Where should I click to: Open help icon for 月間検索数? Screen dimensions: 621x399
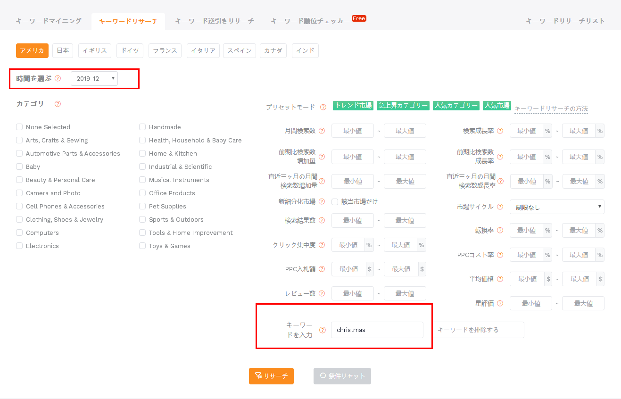coord(322,131)
